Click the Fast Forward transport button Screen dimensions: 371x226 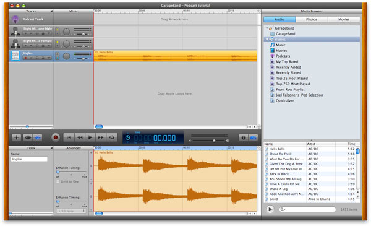click(x=101, y=137)
